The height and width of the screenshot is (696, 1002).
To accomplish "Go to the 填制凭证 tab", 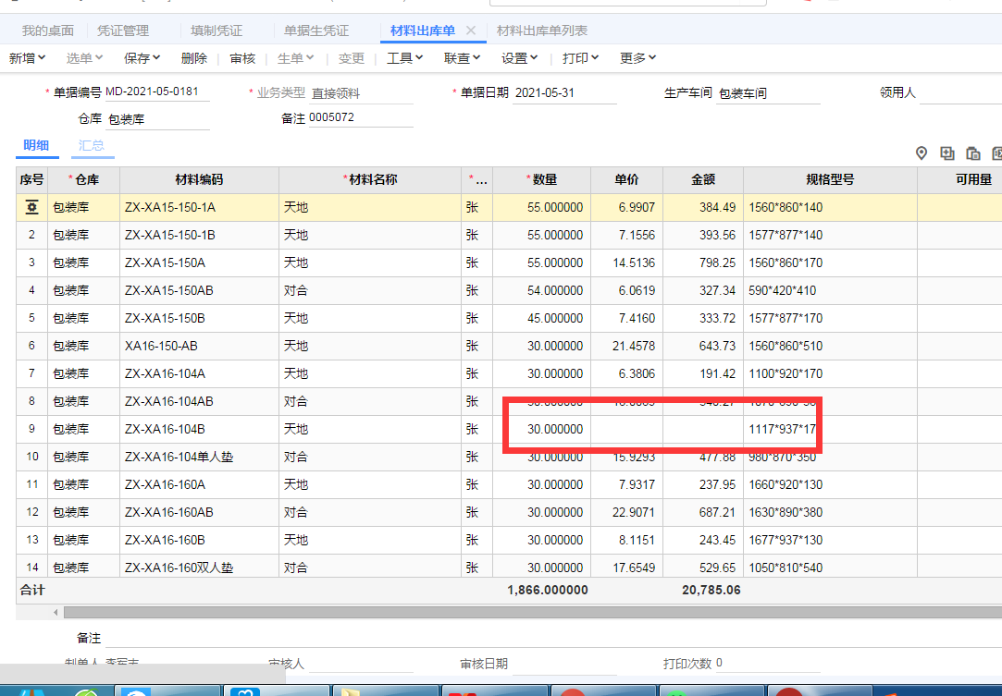I will pyautogui.click(x=216, y=31).
